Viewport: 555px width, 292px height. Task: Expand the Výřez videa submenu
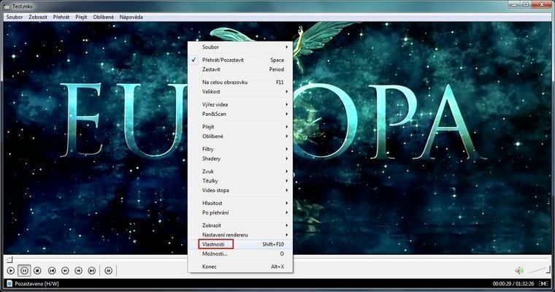click(240, 104)
